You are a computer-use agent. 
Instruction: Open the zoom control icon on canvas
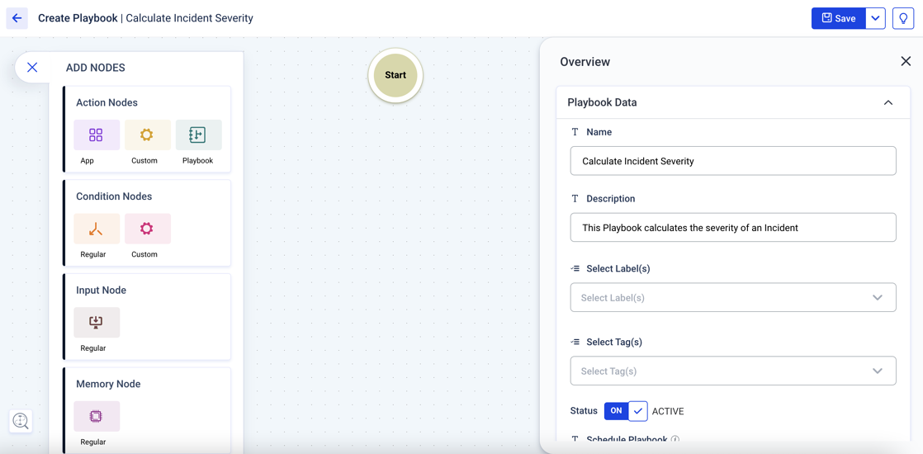click(x=21, y=421)
